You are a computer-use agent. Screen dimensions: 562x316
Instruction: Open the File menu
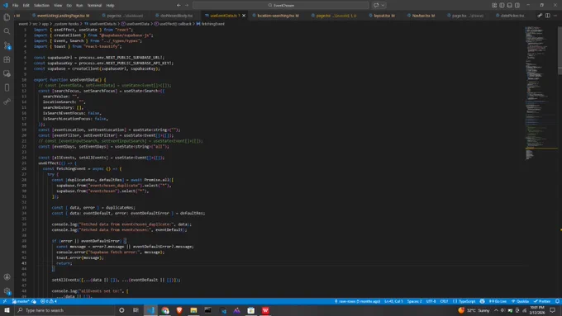point(16,6)
